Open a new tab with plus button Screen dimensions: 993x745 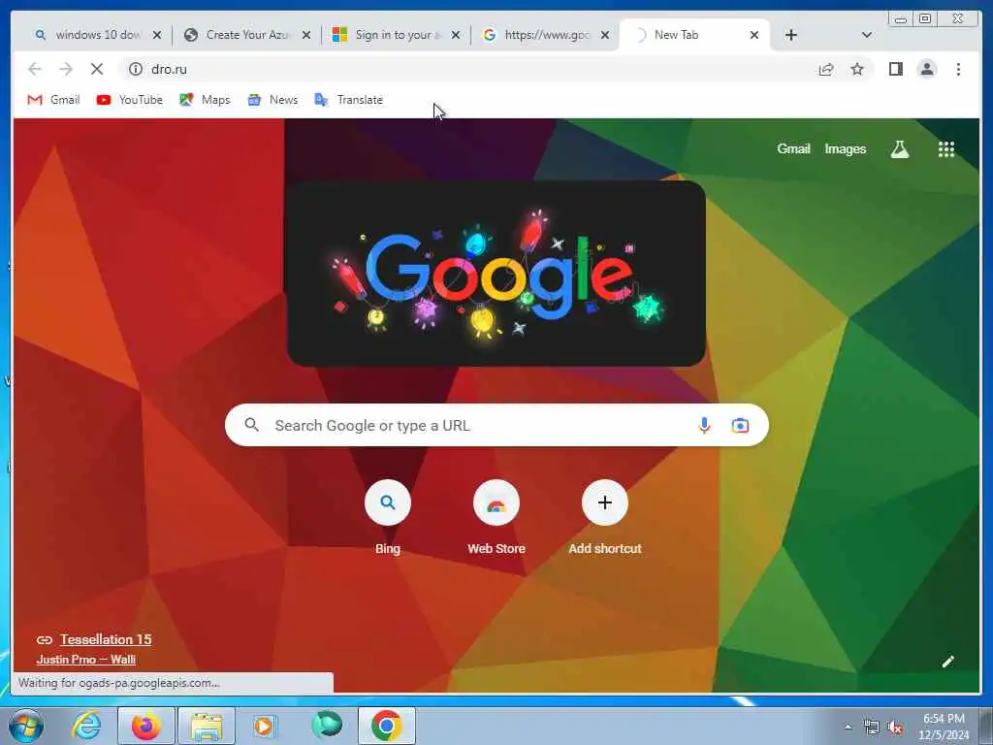(791, 35)
